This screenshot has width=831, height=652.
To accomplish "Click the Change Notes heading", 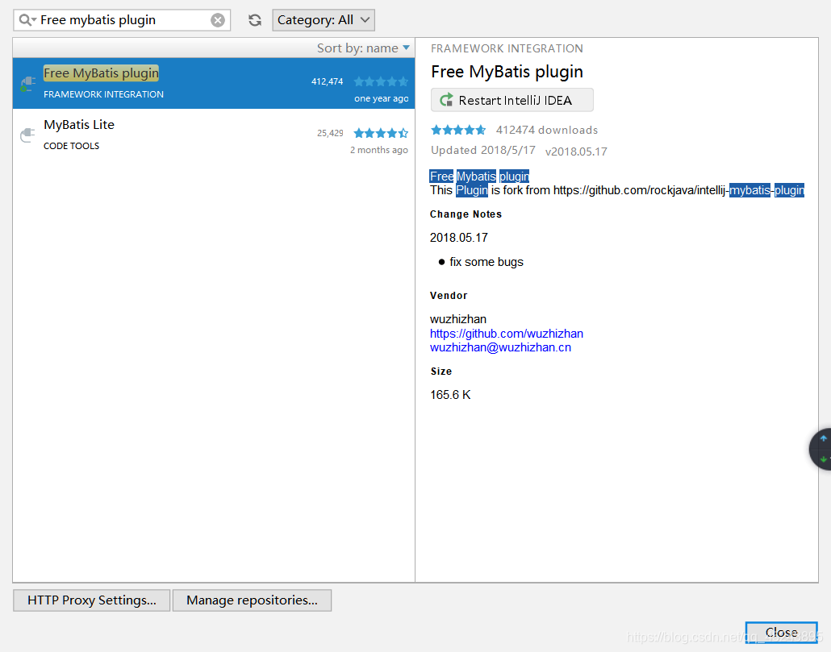I will click(x=466, y=214).
